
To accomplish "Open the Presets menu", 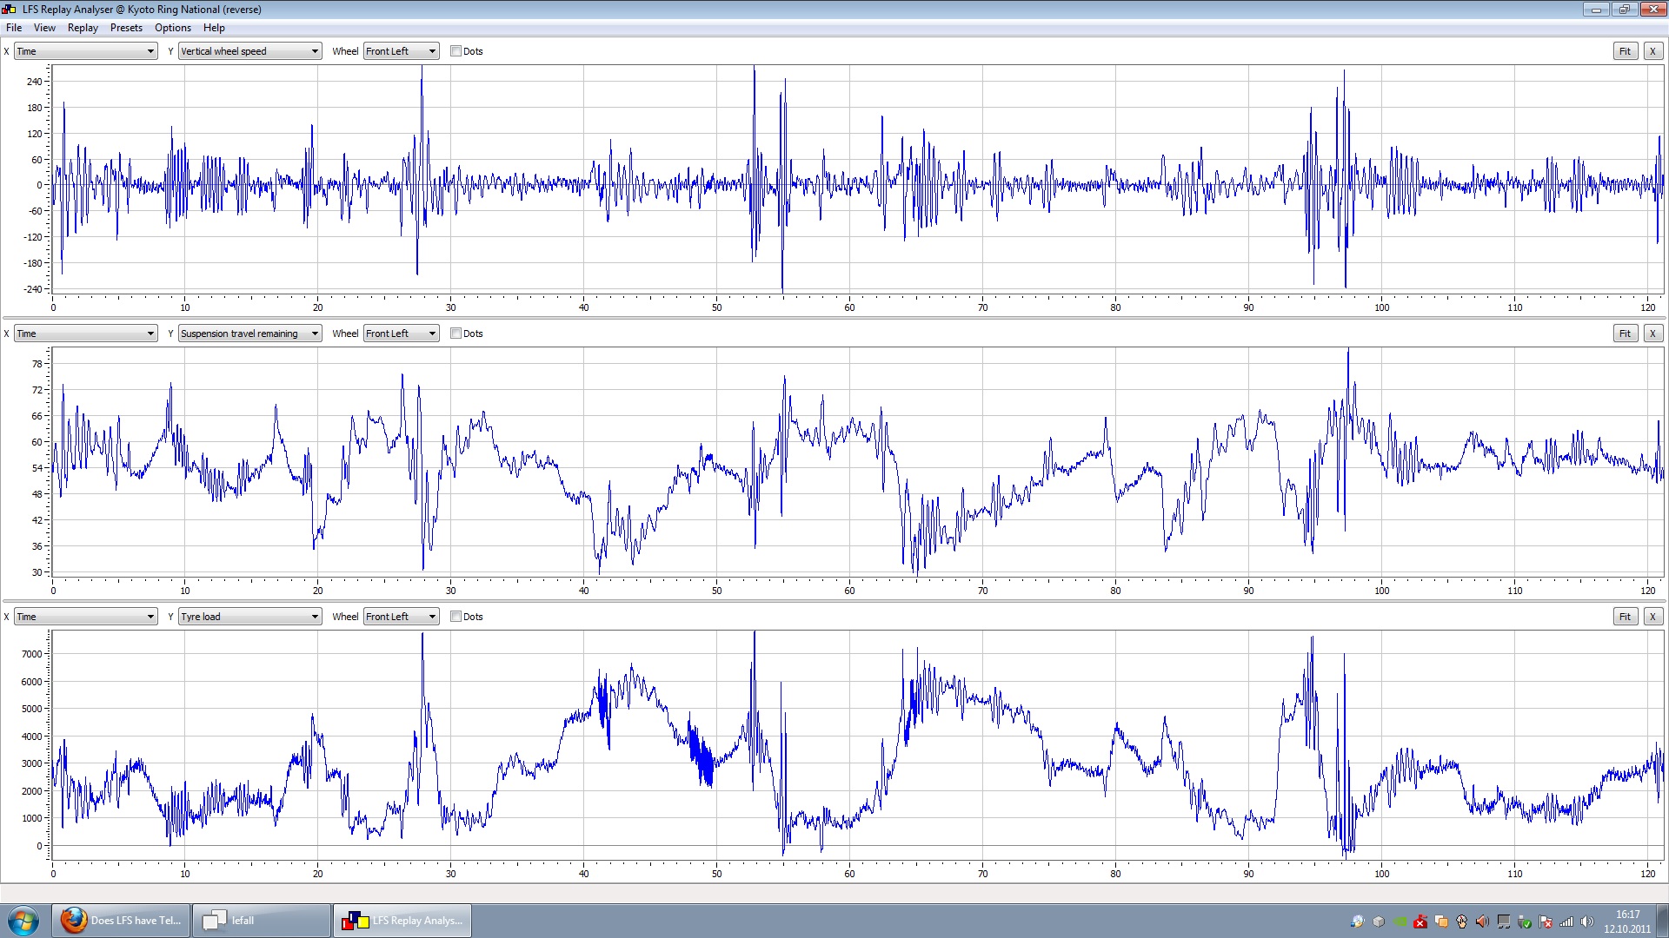I will point(126,28).
